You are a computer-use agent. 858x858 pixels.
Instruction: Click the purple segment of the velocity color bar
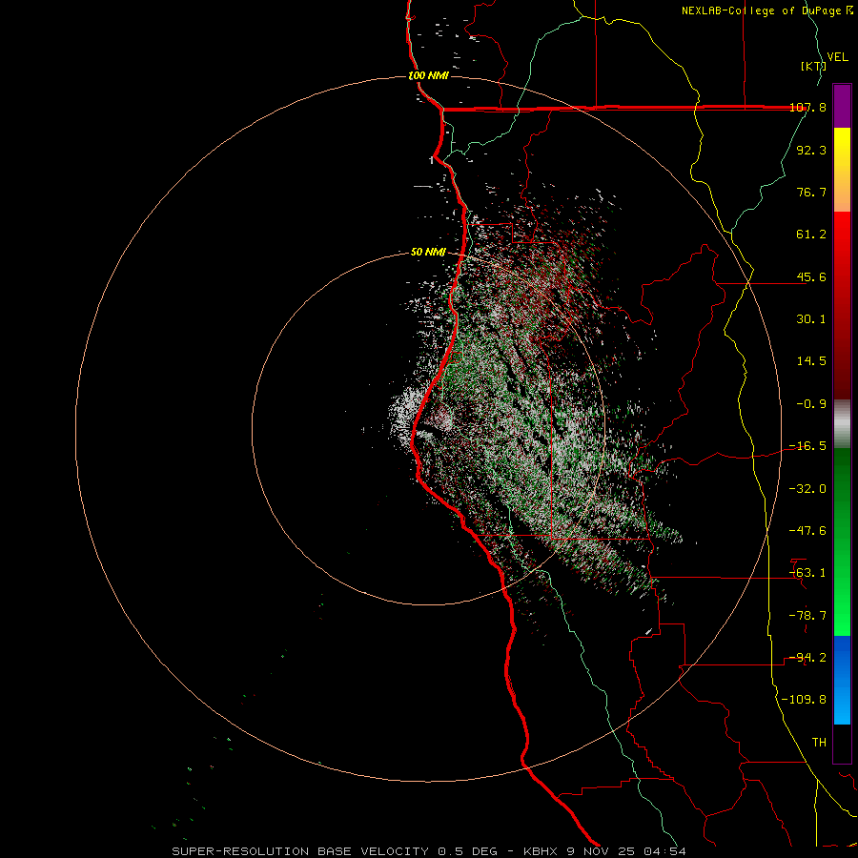point(842,106)
